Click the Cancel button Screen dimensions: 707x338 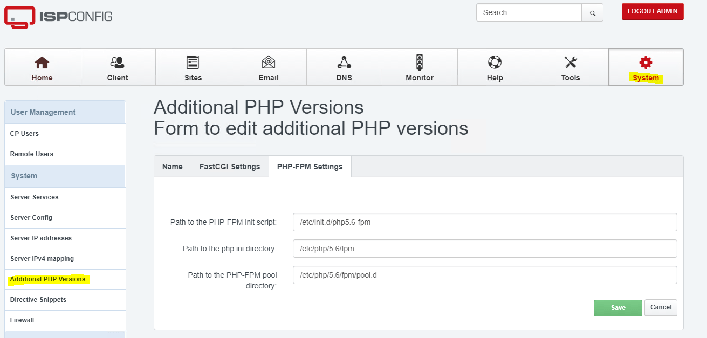click(x=661, y=307)
